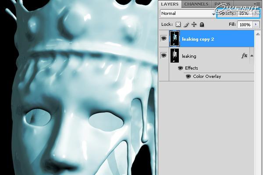The image size is (263, 175).
Task: Switch to the Paths tab
Action: tap(221, 4)
